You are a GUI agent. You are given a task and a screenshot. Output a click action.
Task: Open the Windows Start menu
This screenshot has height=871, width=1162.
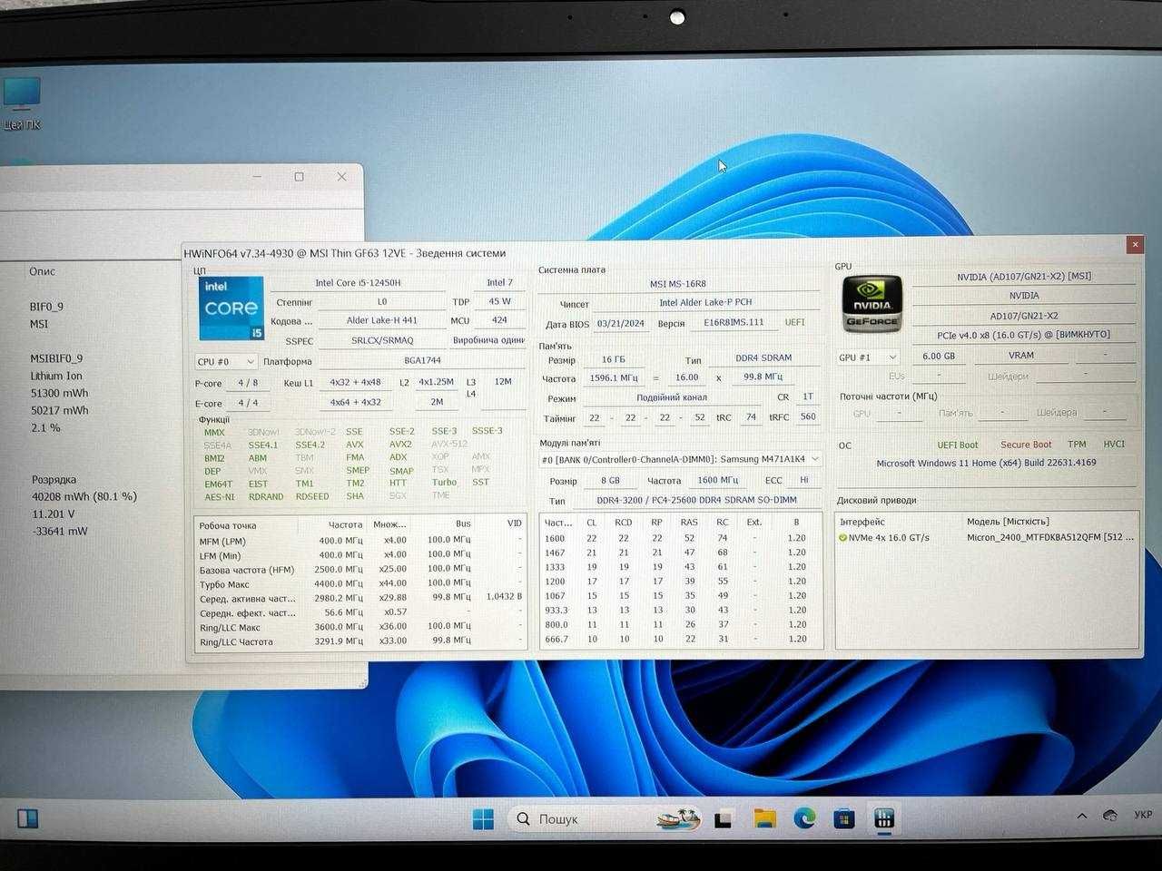click(483, 819)
